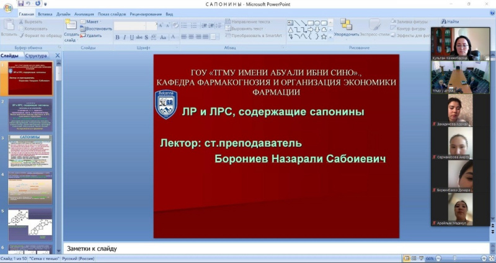
Task: Click the zoom slider handle
Action: pos(454,259)
